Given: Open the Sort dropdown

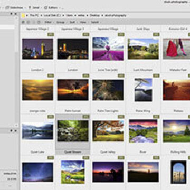Looking at the screenshot, I should coord(72,22).
